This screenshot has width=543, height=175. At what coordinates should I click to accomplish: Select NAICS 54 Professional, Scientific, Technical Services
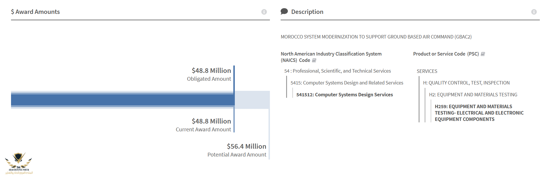click(337, 71)
